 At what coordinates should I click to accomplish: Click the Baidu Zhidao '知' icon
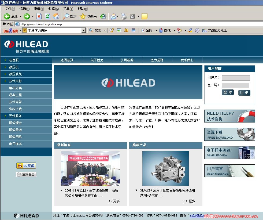click(x=126, y=30)
